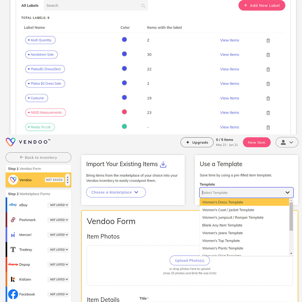Viewport: 302px width, 302px height.
Task: Delete the Platos$1 Dress/Skirt label
Action: coord(268,69)
